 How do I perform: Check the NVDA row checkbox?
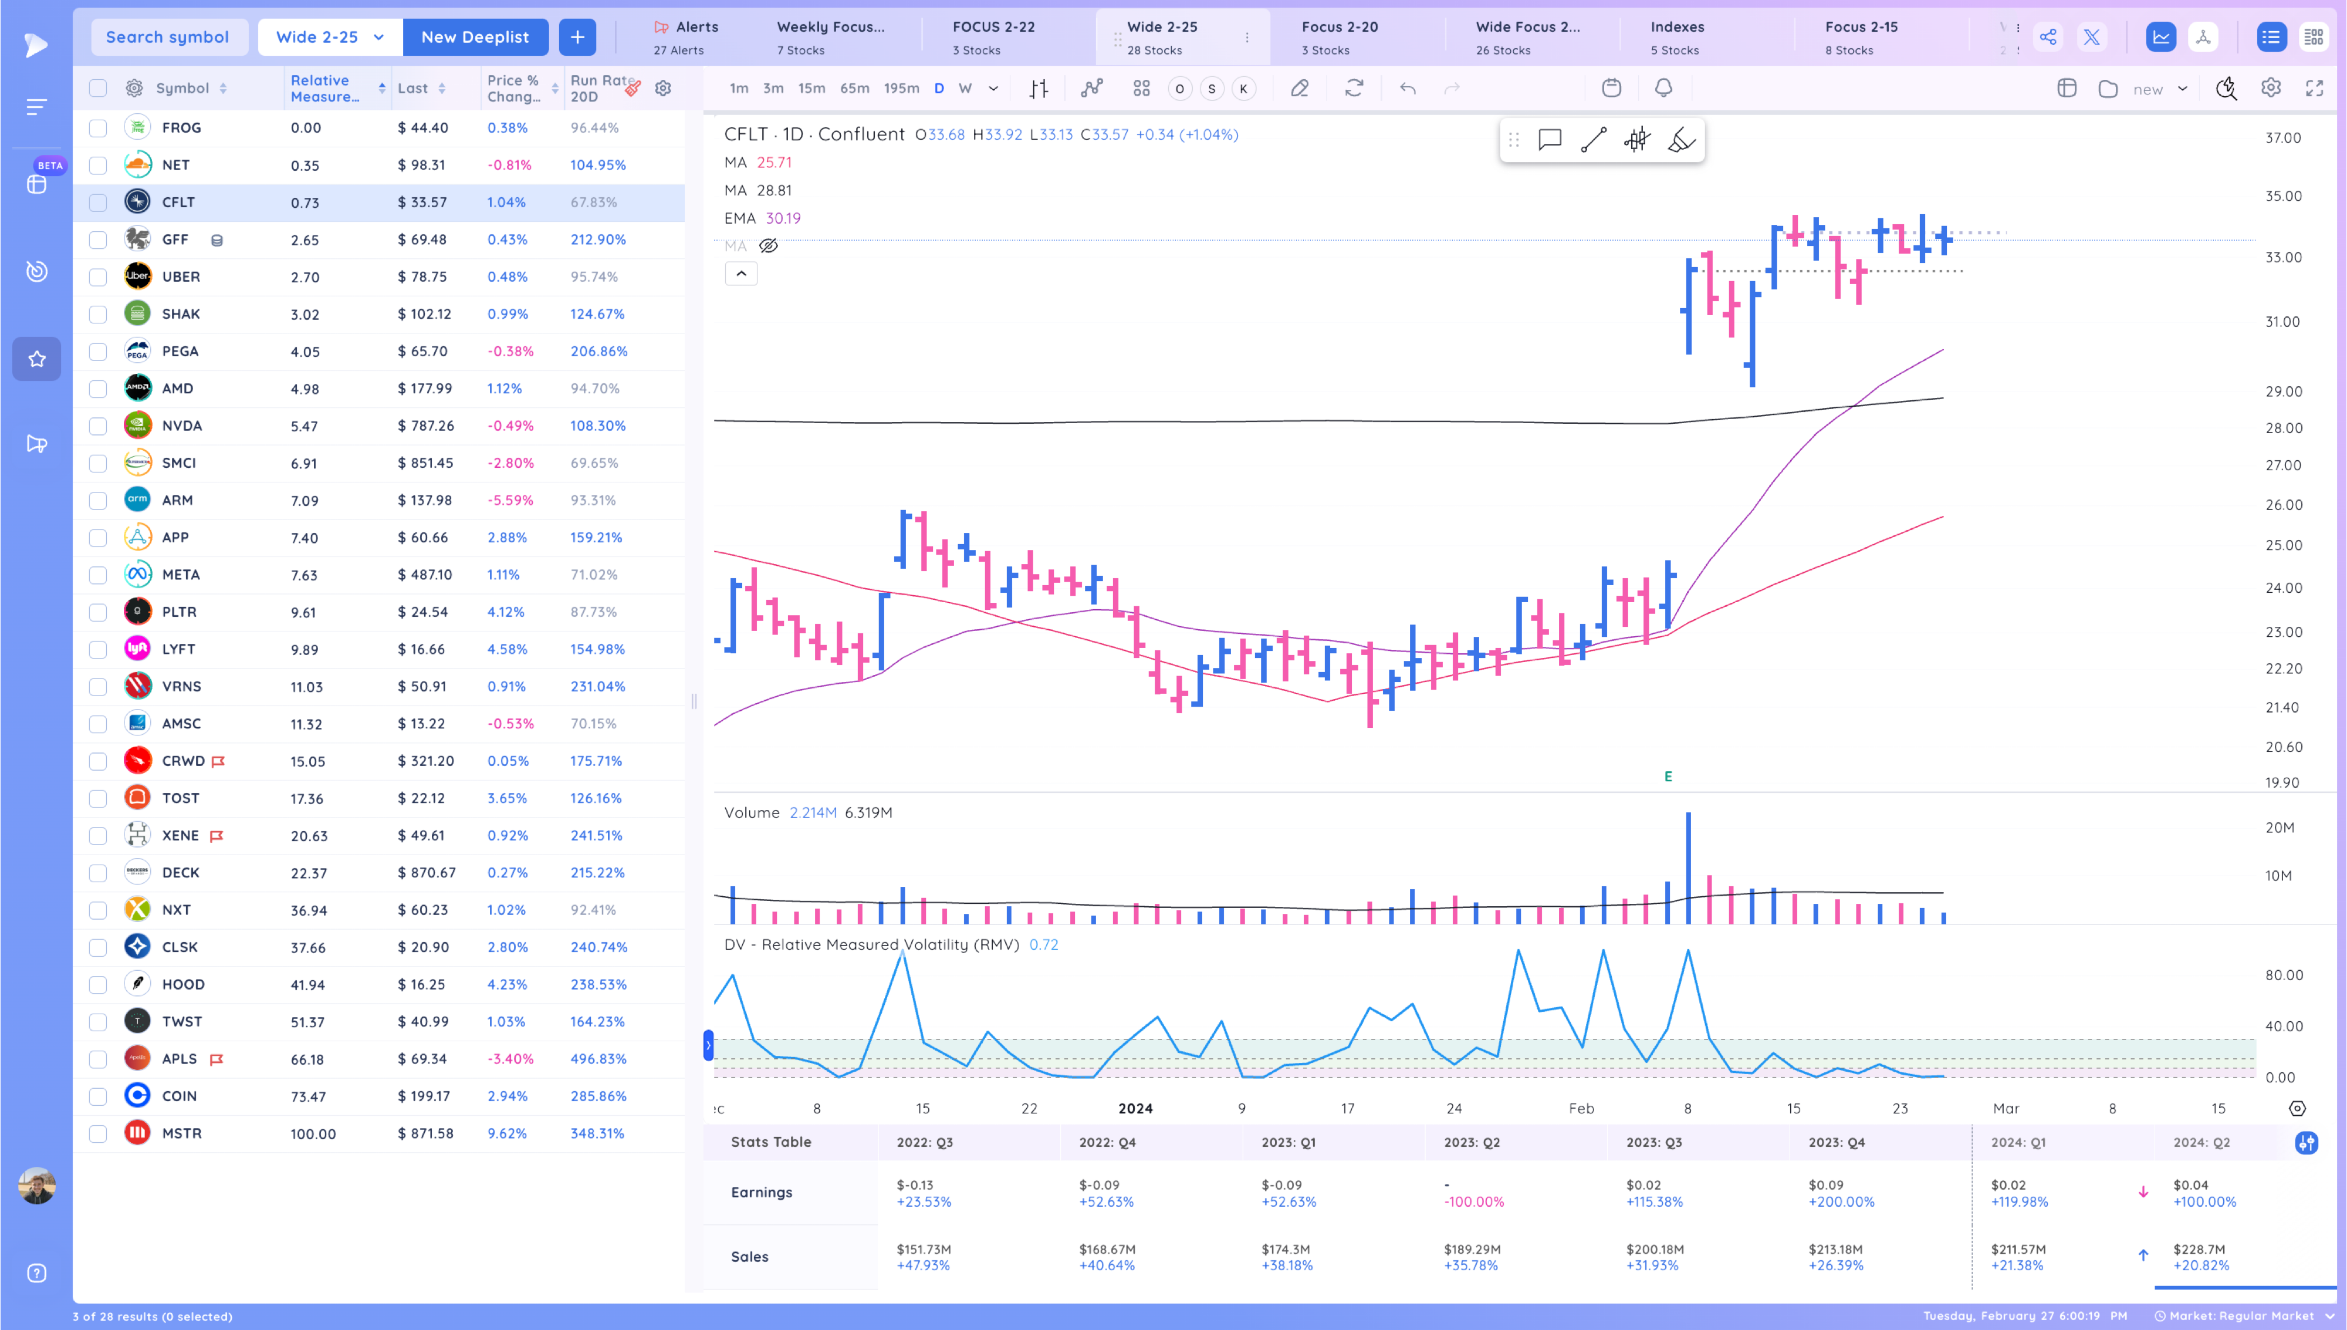point(97,426)
